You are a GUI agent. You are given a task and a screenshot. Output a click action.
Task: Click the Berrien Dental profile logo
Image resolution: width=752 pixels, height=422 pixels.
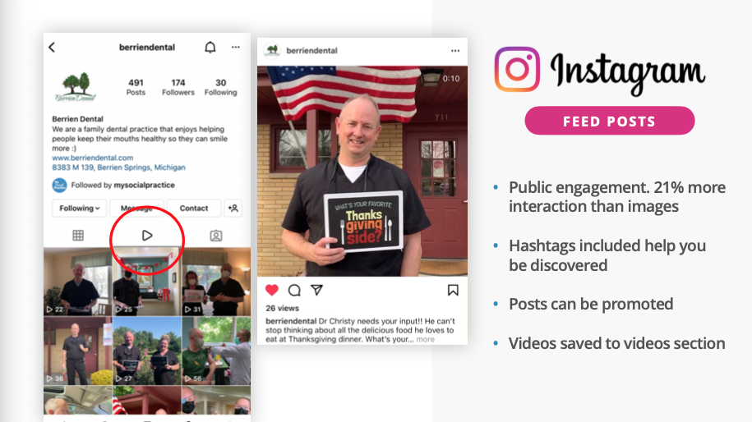click(x=76, y=87)
